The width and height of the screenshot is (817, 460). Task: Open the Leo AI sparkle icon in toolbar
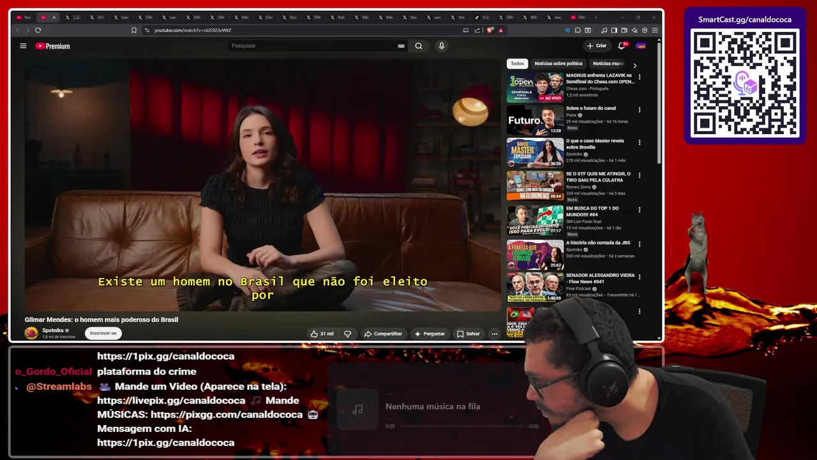click(x=634, y=30)
